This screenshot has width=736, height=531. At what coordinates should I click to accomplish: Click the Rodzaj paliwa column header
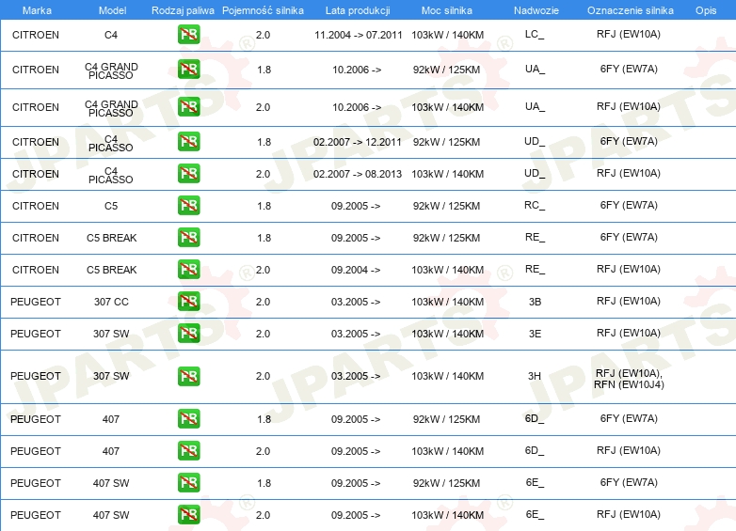coord(183,10)
